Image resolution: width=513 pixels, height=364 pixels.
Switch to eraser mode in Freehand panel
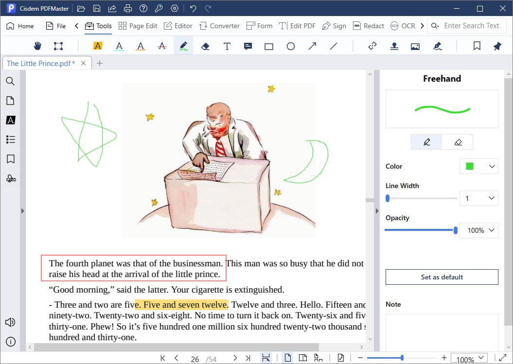[458, 142]
